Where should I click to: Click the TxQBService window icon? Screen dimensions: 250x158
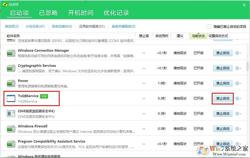click(11, 98)
